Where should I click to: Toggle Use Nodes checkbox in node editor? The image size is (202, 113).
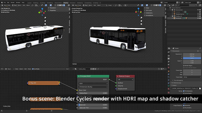(33, 69)
